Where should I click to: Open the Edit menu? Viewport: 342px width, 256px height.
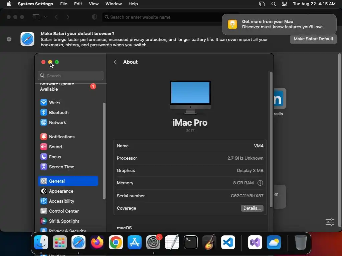click(x=78, y=4)
